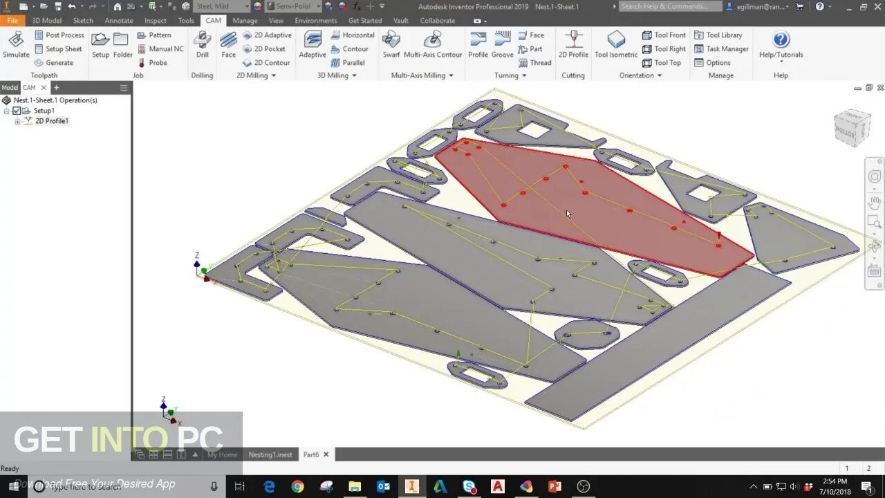The width and height of the screenshot is (885, 498).
Task: Click the Search Help & Commands field
Action: click(x=669, y=6)
